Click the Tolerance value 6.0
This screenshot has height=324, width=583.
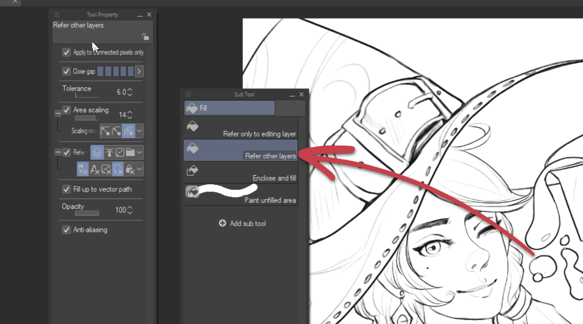121,92
